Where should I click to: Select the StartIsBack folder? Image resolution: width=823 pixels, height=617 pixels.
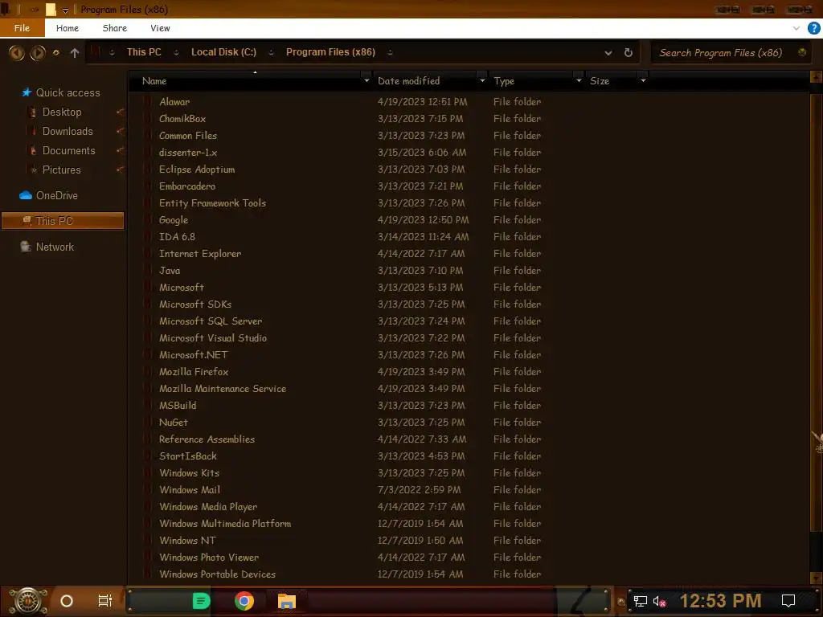point(187,456)
